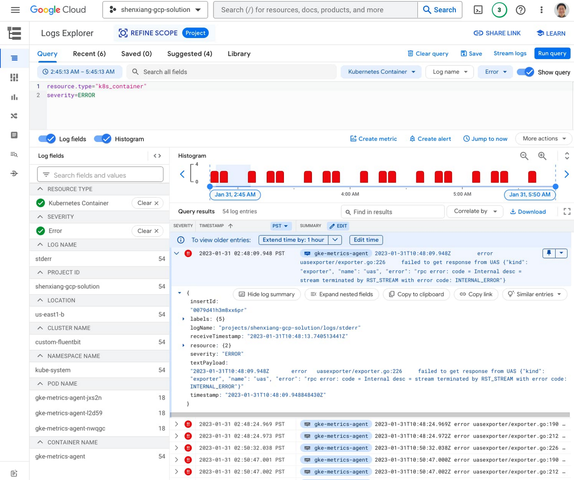The image size is (574, 480).
Task: Open time range 2:45:13 AM – 5:45:13 AM
Action: (x=79, y=72)
